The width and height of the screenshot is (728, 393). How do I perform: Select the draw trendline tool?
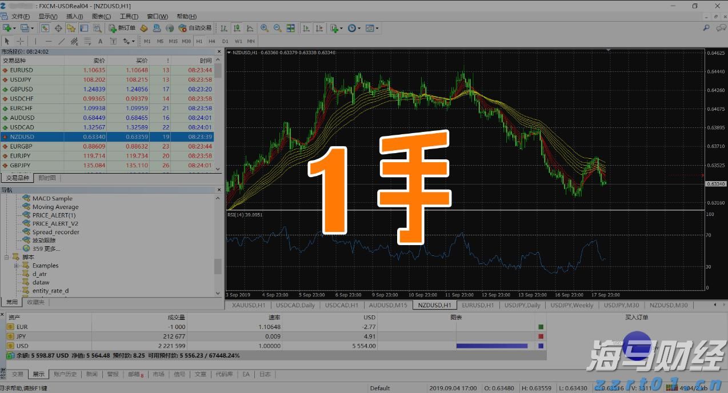tap(62, 41)
